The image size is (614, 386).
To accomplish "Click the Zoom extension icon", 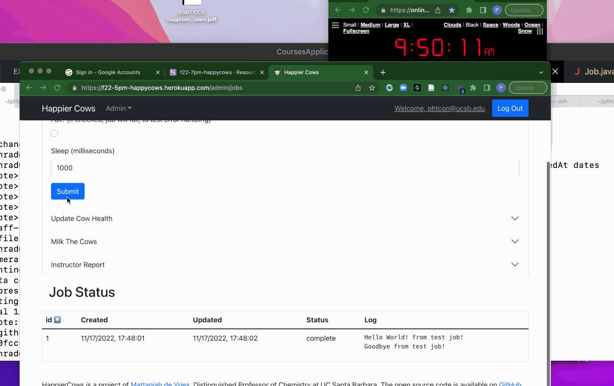I will click(403, 87).
